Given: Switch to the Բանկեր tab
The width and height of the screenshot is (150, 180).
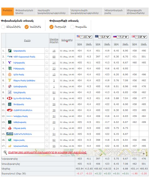Looking at the screenshot, I should (8, 11).
